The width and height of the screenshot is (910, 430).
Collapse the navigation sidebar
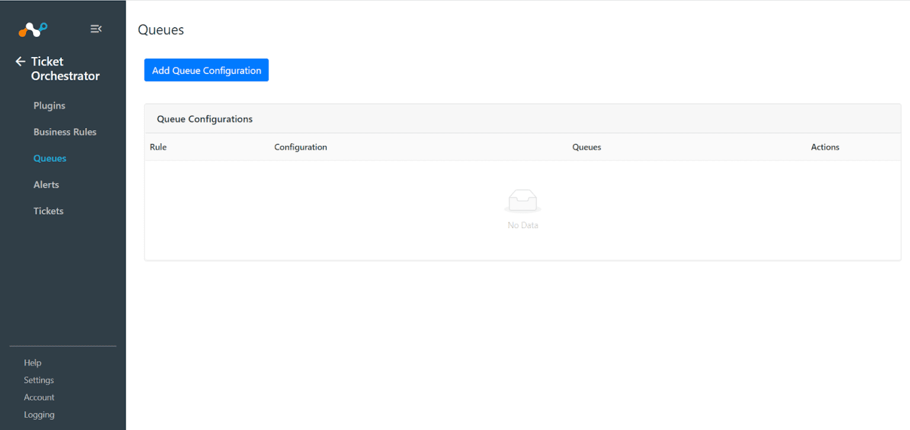click(96, 28)
